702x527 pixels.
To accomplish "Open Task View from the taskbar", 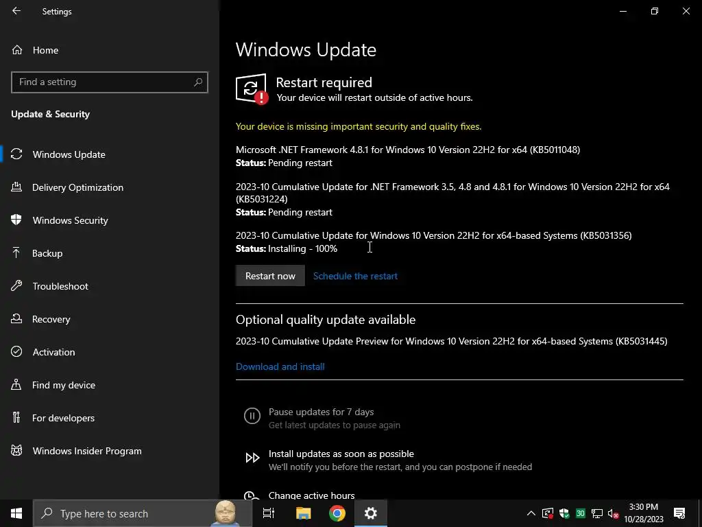I will click(269, 513).
